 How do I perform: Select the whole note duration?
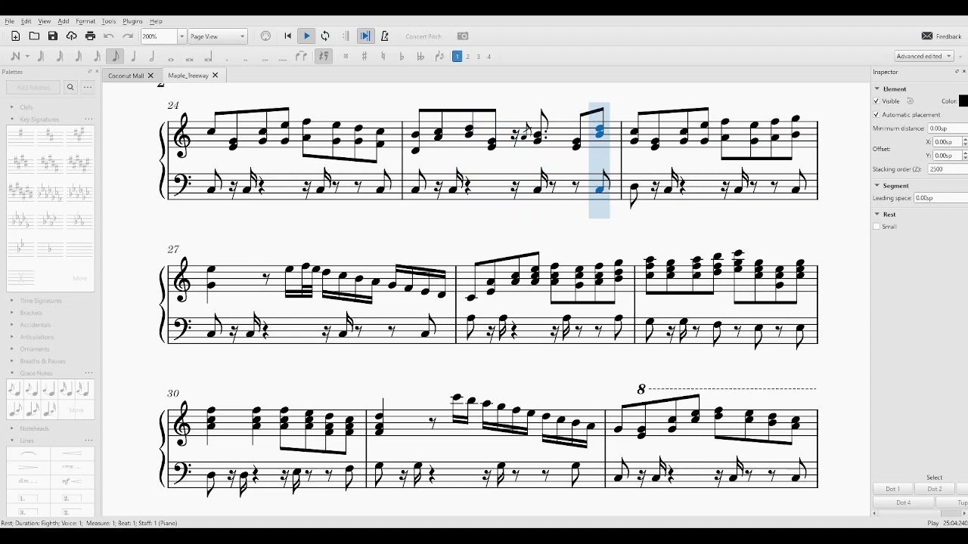coord(171,58)
